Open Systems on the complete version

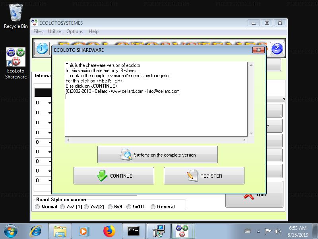click(x=157, y=155)
